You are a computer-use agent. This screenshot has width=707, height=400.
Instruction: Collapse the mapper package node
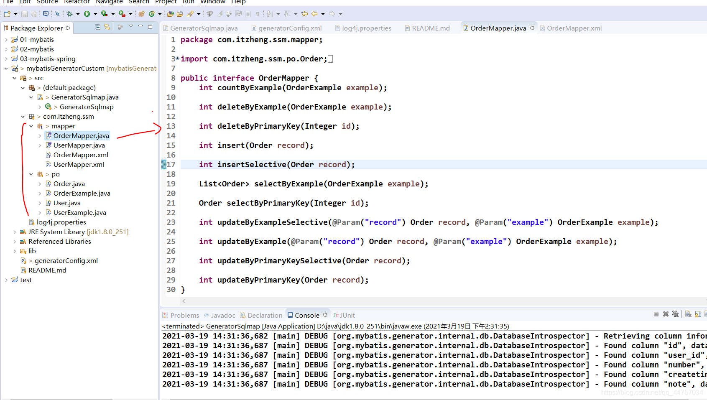coord(31,126)
